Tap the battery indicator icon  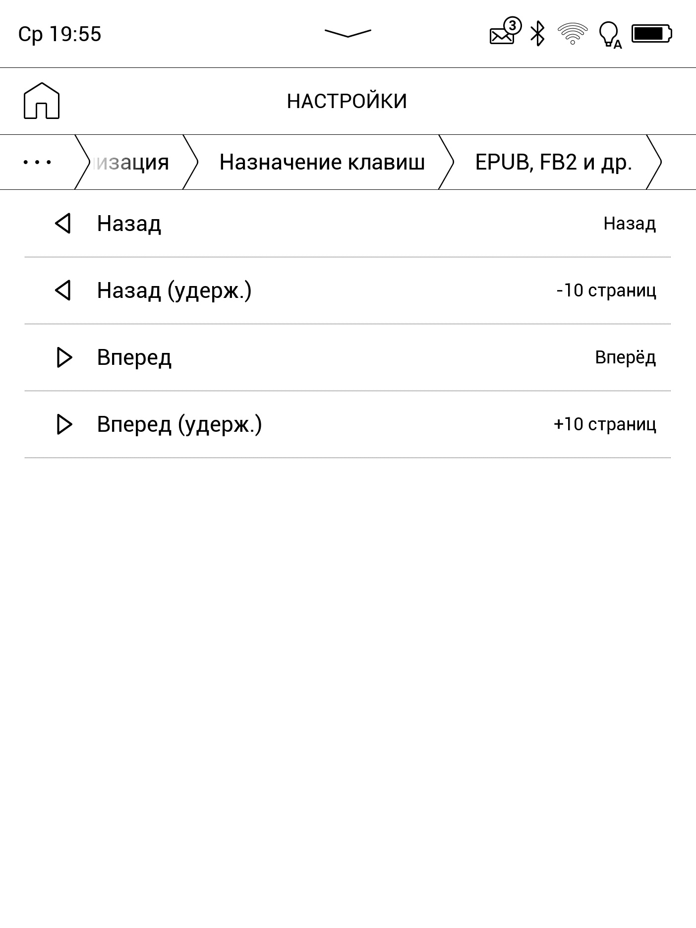651,34
